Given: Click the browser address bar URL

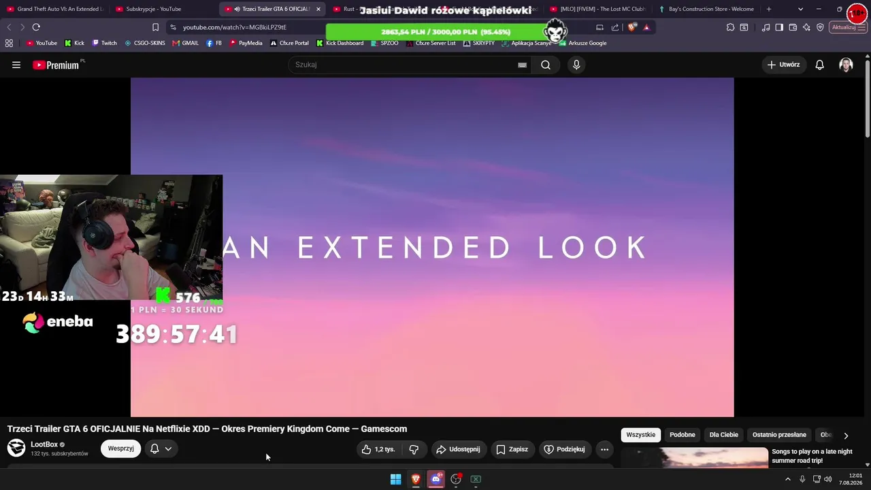Looking at the screenshot, I should pos(235,27).
